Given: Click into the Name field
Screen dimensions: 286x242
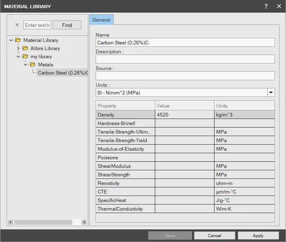Looking at the screenshot, I should (x=185, y=42).
